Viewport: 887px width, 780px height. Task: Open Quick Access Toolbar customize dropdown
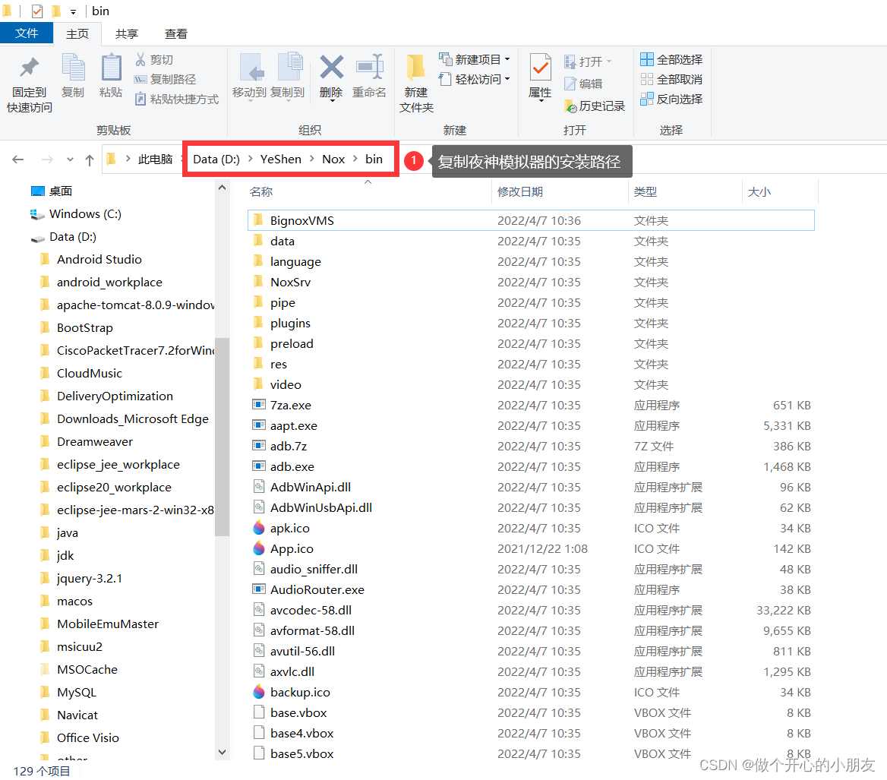click(x=73, y=12)
